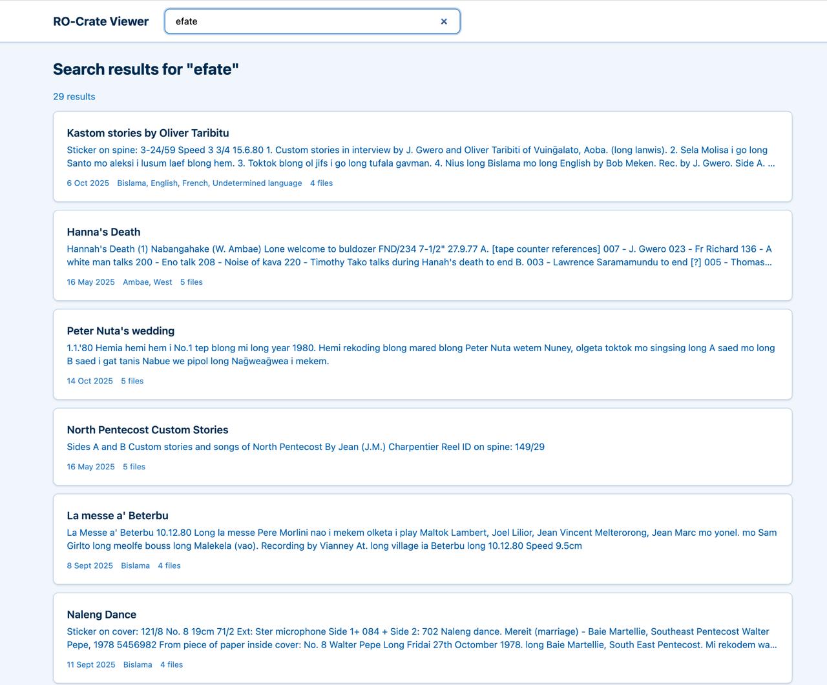
Task: Select the Bislama tag on Naleng Dance
Action: click(x=138, y=664)
